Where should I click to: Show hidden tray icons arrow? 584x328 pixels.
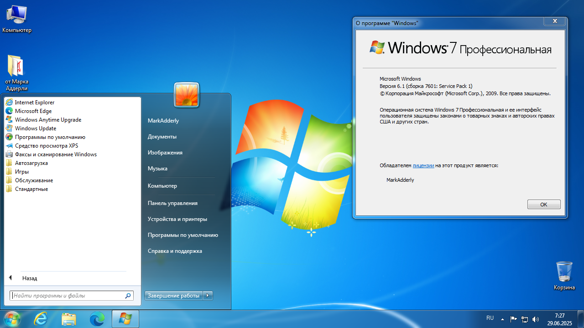[x=502, y=319]
